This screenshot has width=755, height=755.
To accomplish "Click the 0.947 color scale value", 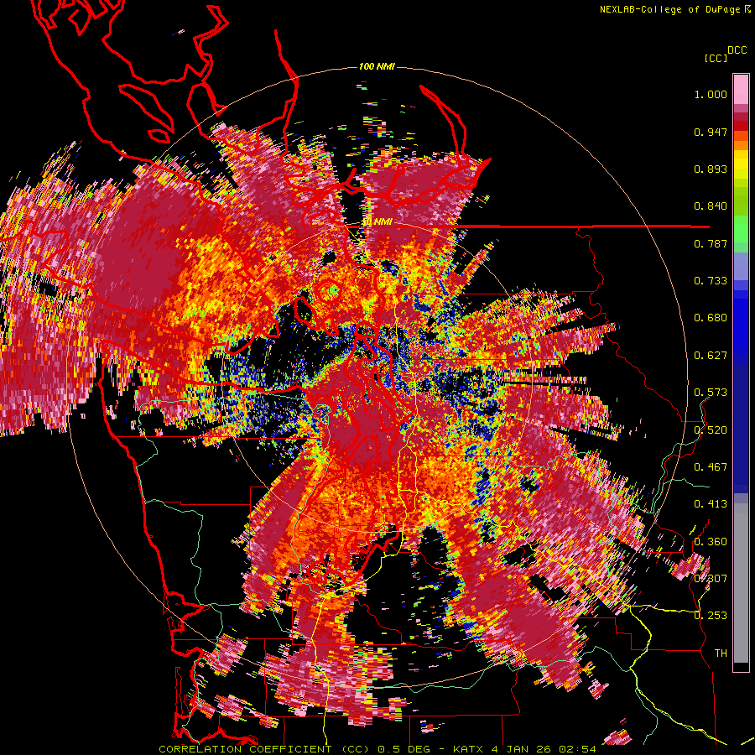I will [x=711, y=132].
